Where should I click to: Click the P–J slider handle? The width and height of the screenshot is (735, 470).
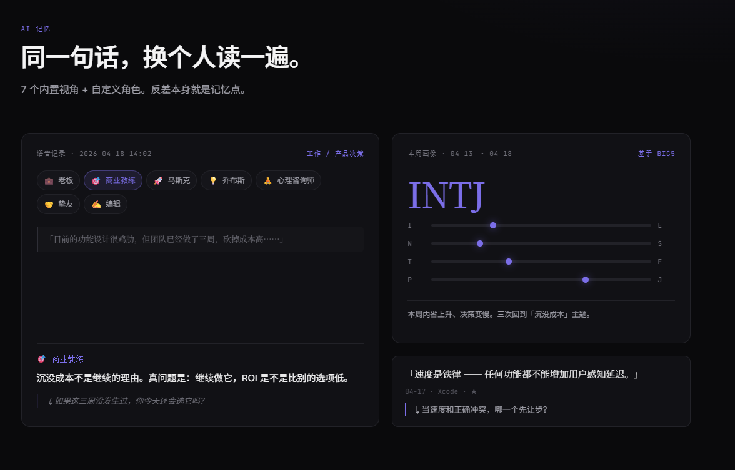coord(586,280)
